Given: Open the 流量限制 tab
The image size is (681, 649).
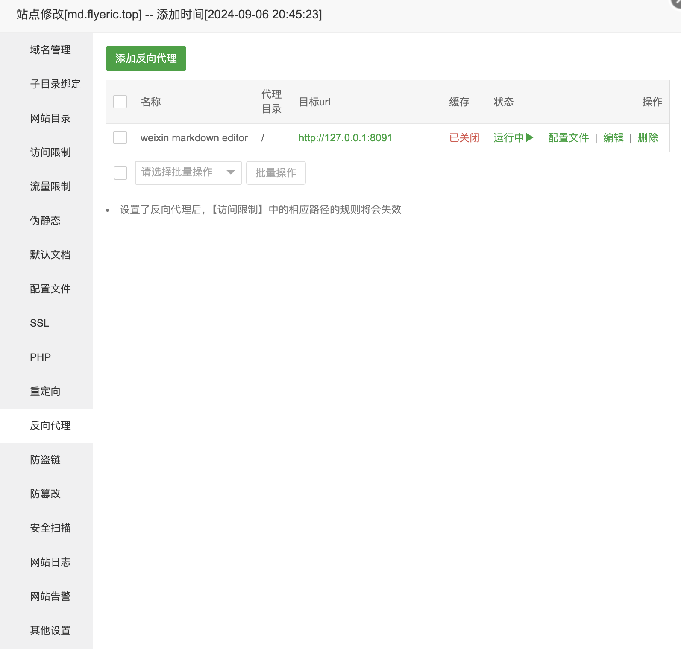Looking at the screenshot, I should coord(47,187).
